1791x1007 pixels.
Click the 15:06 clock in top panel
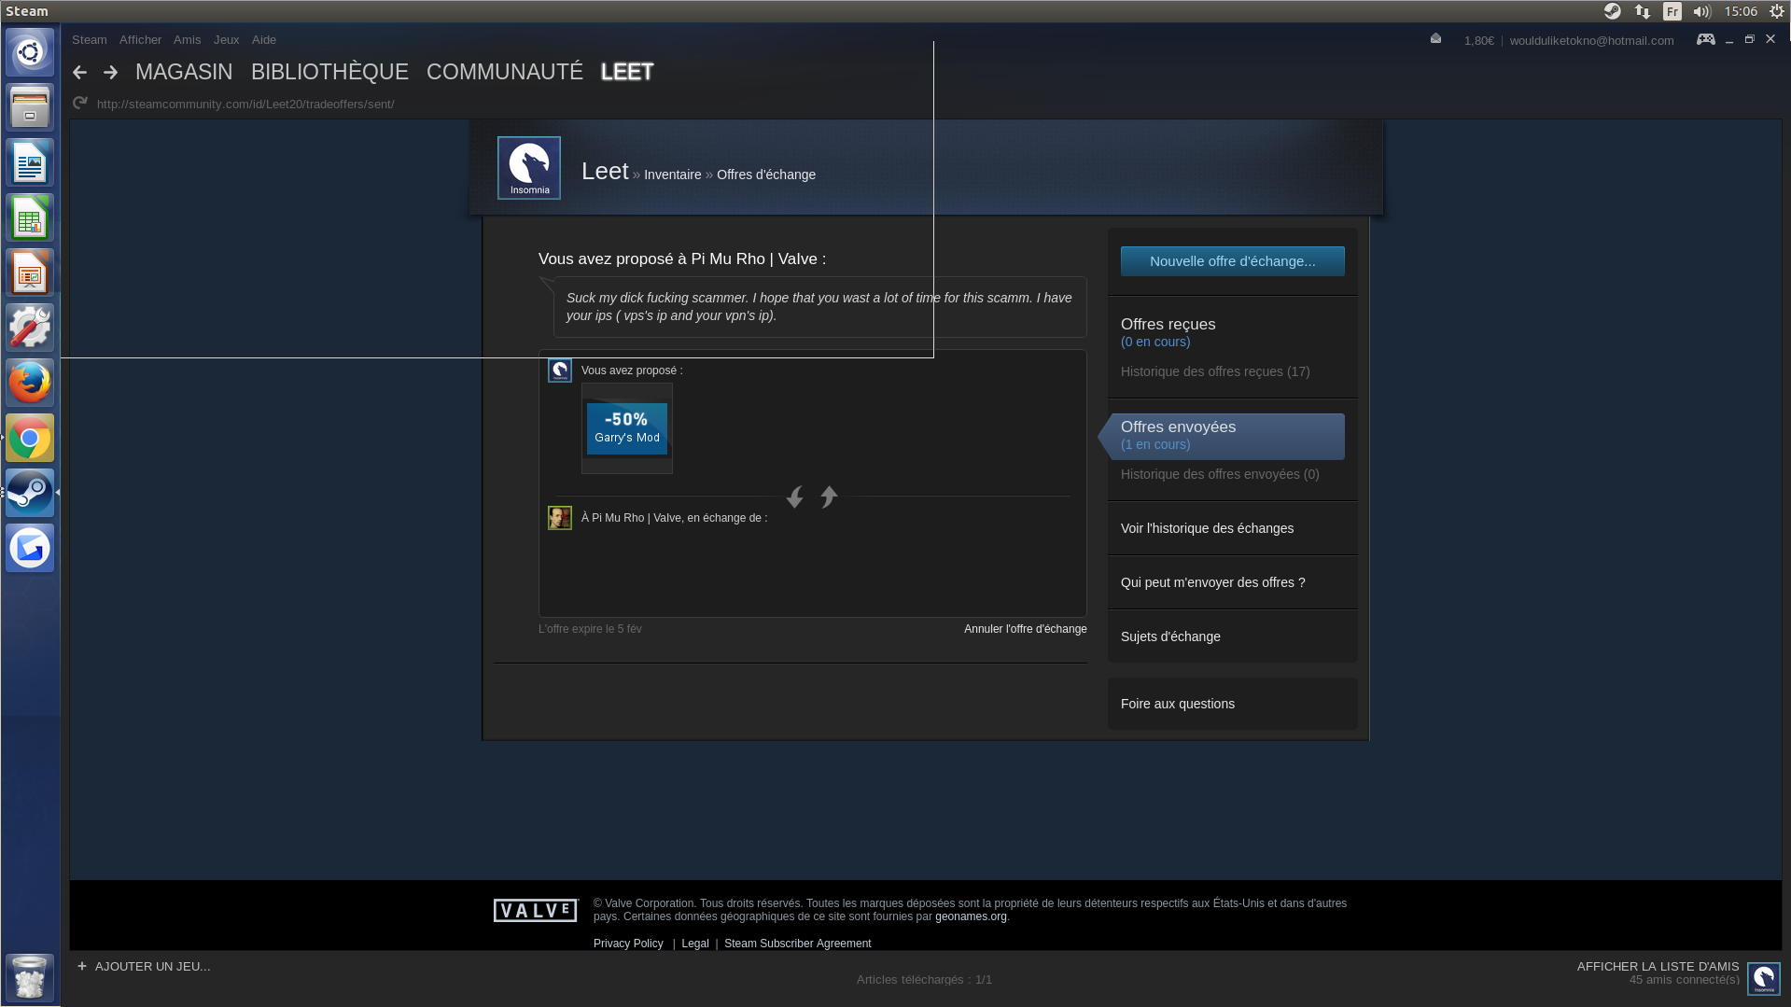(1741, 11)
